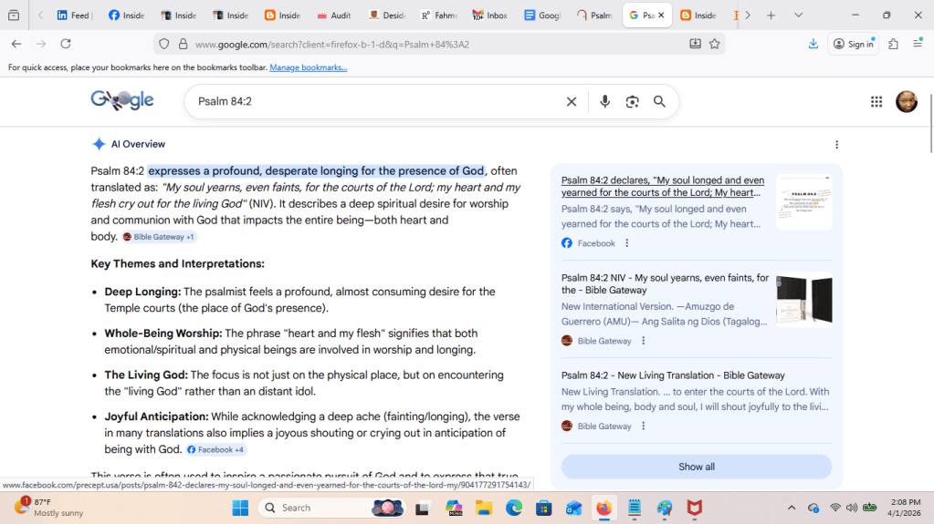Open AI Overview more options menu
The image size is (934, 524).
tap(836, 145)
